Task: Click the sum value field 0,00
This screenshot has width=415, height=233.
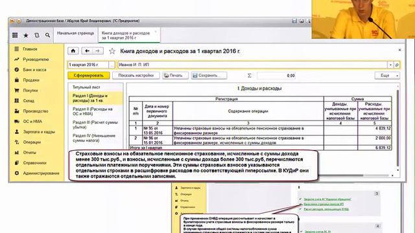Action: 276,76
